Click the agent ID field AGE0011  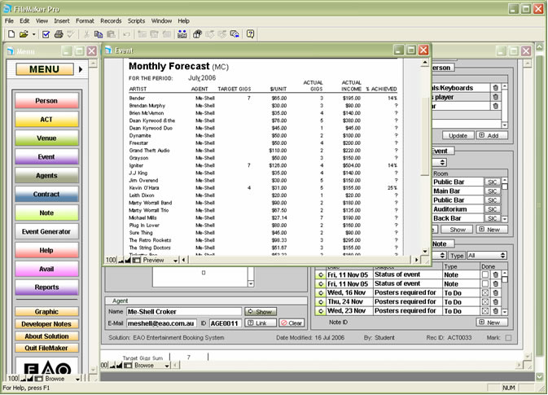click(225, 323)
